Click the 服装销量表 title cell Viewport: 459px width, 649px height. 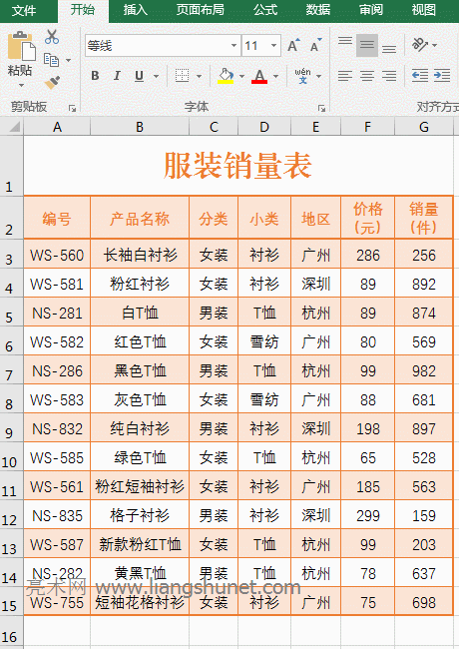click(237, 166)
